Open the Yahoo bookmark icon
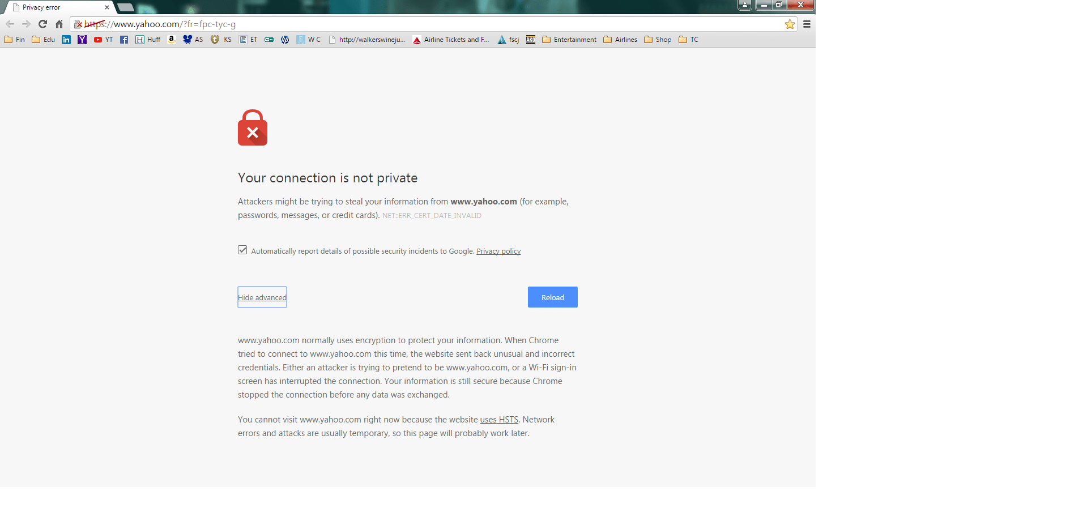 (82, 40)
